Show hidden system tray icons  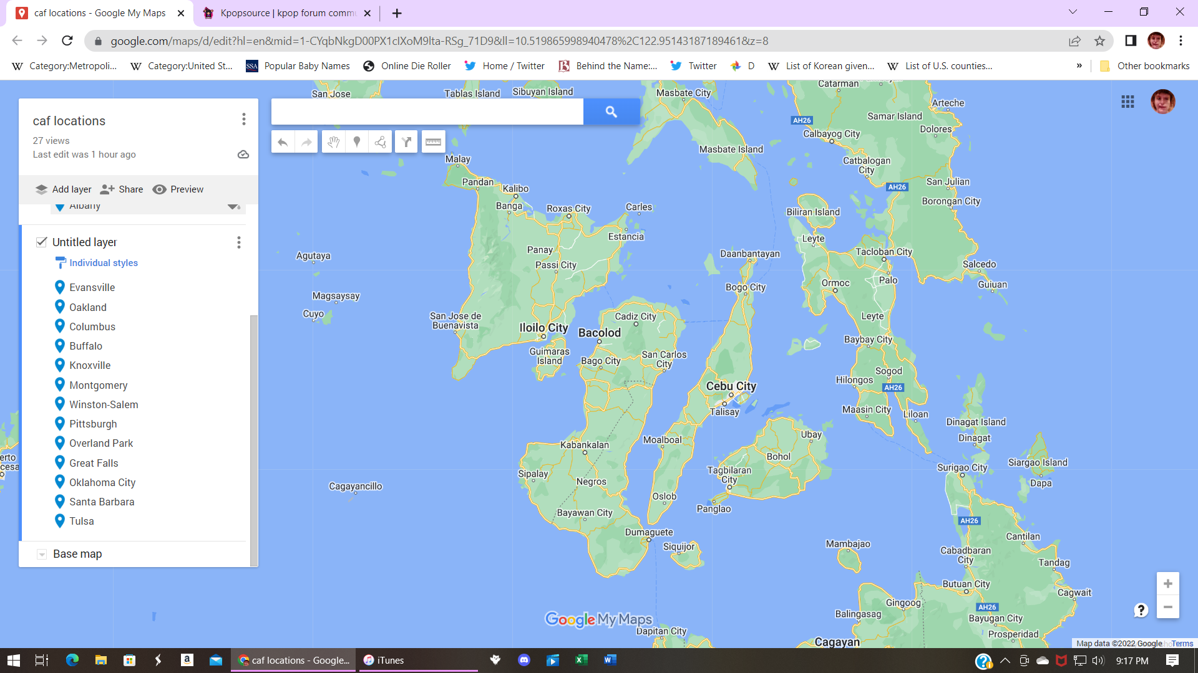[x=1005, y=661]
